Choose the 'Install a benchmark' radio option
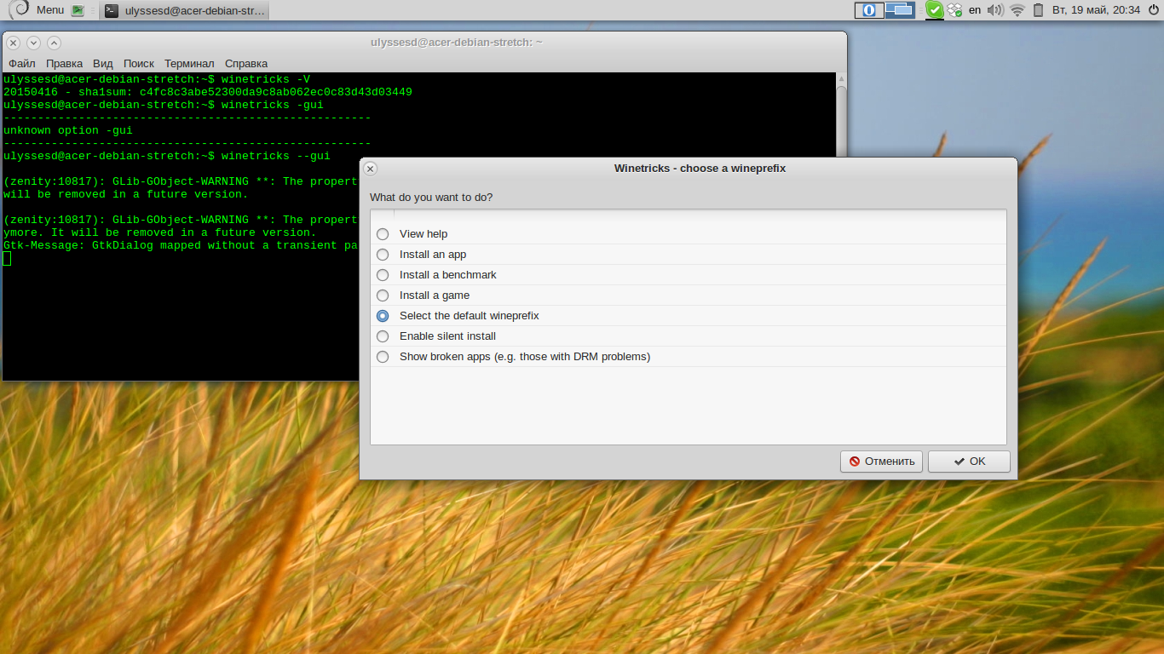The height and width of the screenshot is (654, 1164). pos(383,275)
